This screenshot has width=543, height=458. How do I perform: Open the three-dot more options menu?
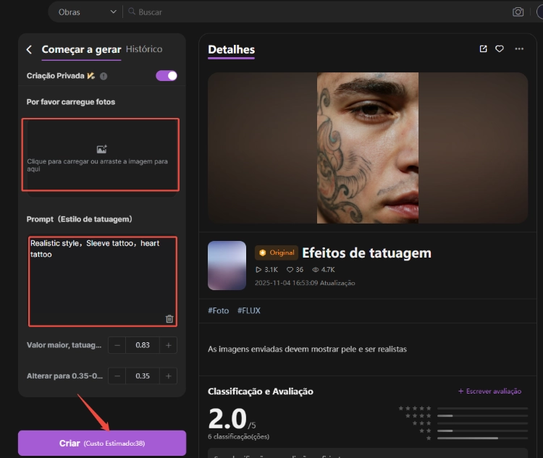(519, 49)
